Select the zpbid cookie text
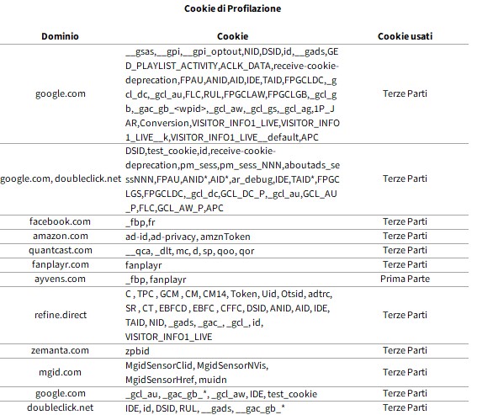Viewport: 477px width, 415px height. coord(137,351)
